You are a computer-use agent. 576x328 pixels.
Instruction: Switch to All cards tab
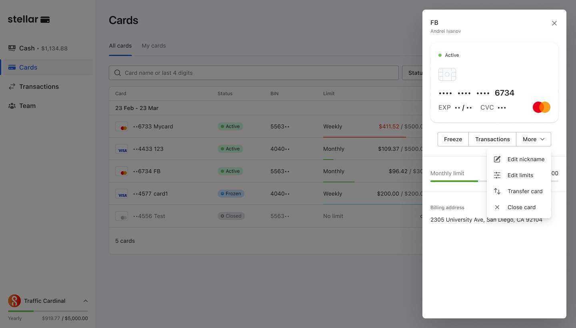point(120,46)
